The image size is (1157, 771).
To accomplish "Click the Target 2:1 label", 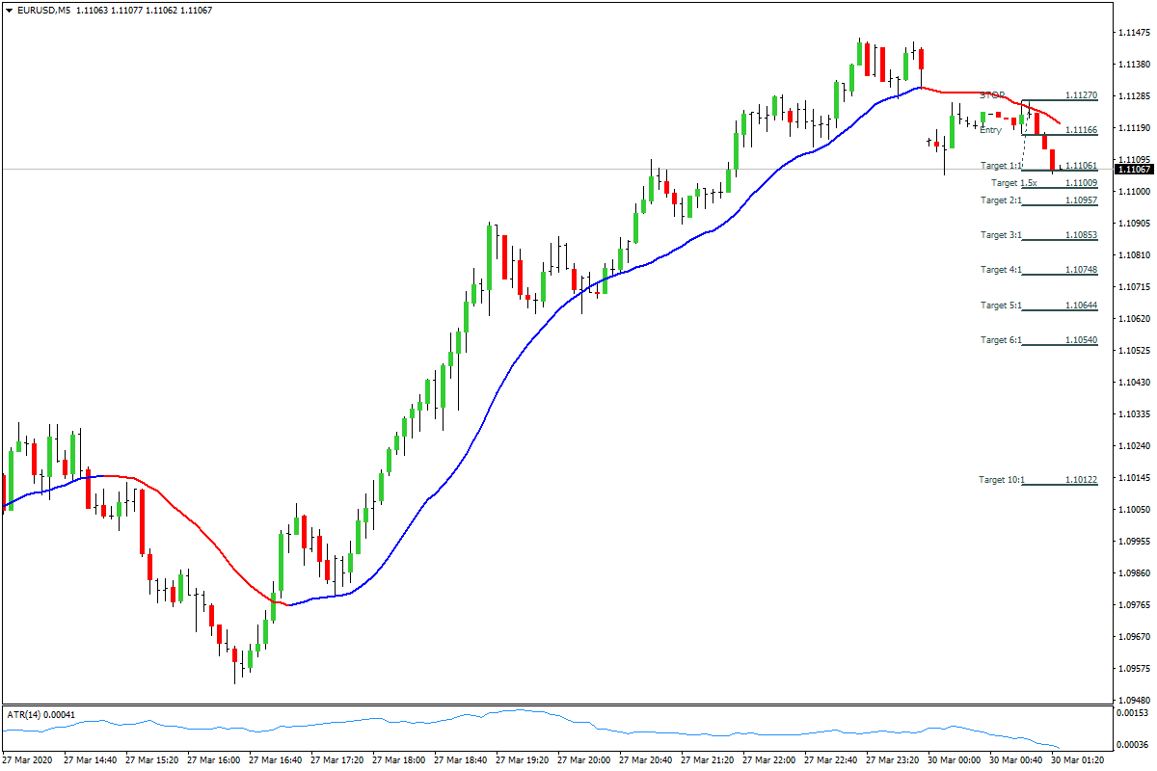I will pyautogui.click(x=1001, y=200).
